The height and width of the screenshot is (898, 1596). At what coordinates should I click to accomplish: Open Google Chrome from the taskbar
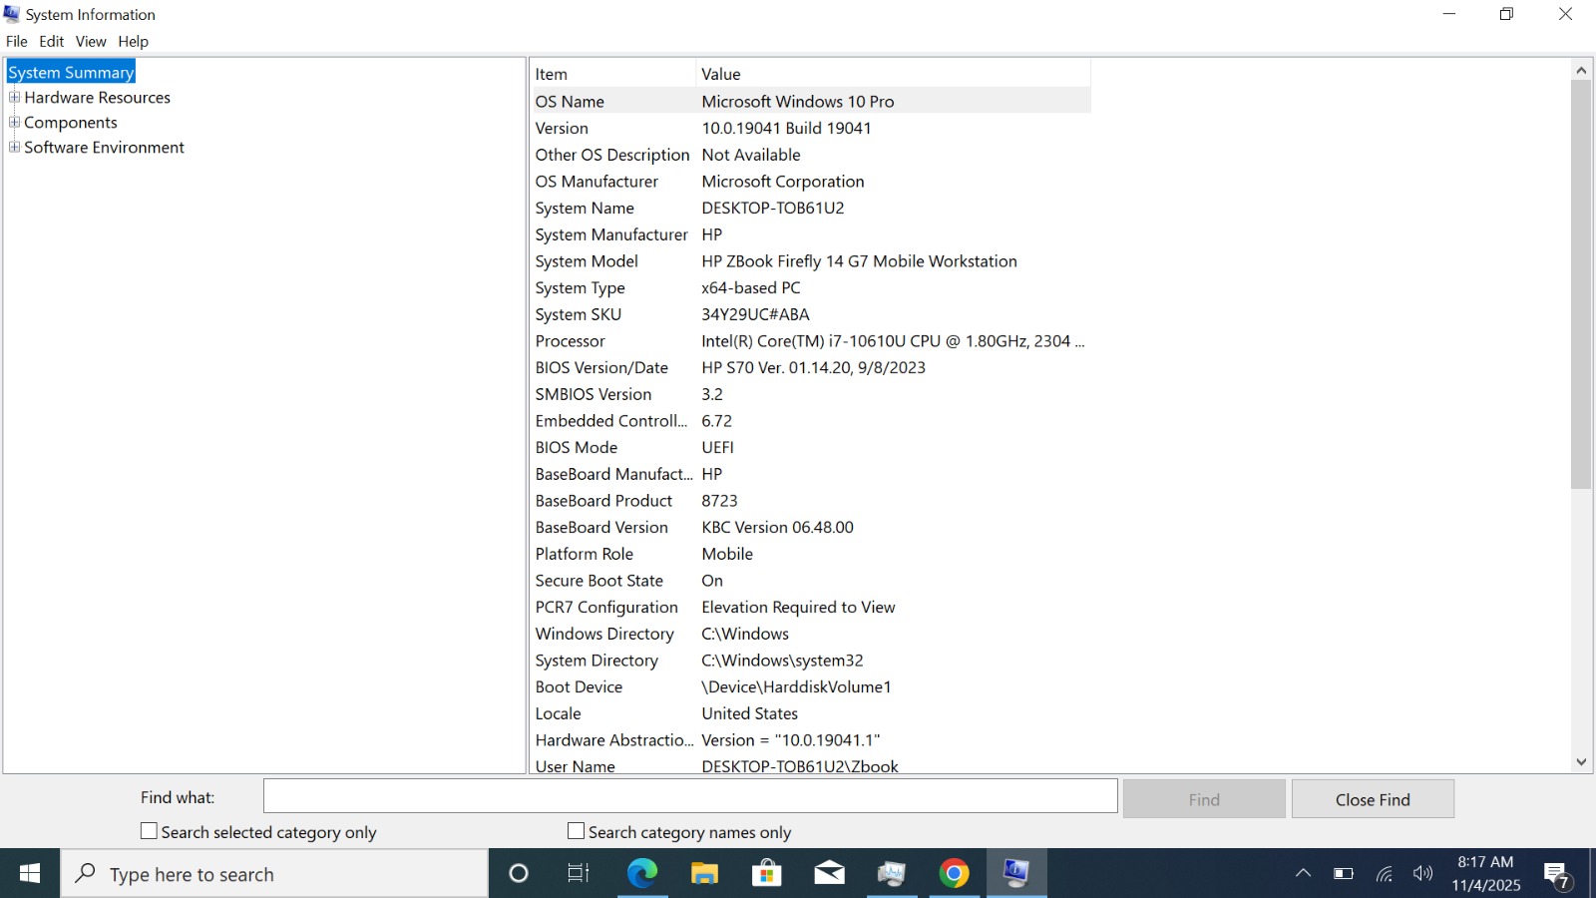[954, 874]
